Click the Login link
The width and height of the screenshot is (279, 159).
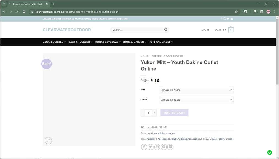(x=205, y=30)
